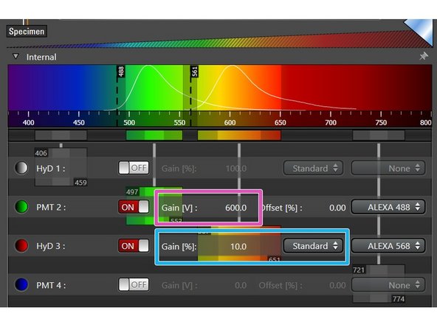This screenshot has height=327, width=437.
Task: Click the PMT 4 detector label
Action: pyautogui.click(x=51, y=285)
